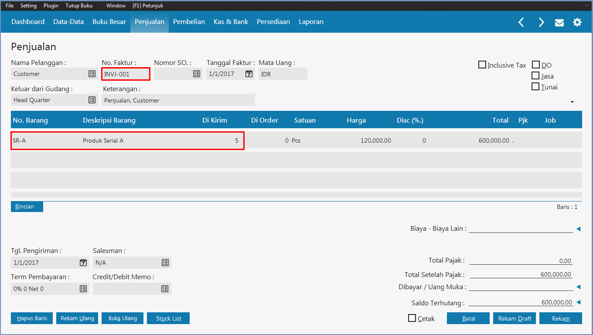Click blue arrow beside Biaya - Biaya Lain
The width and height of the screenshot is (593, 335).
579,229
